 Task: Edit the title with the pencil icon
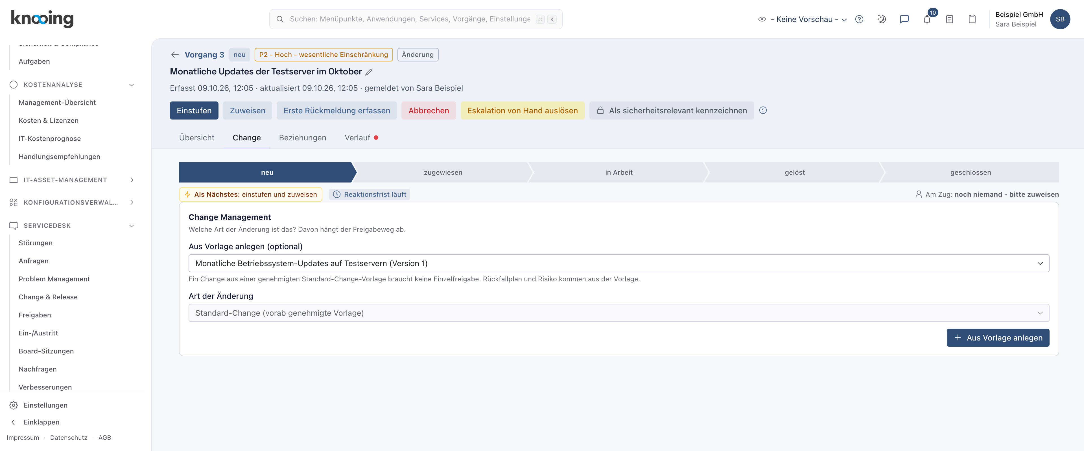coord(369,72)
